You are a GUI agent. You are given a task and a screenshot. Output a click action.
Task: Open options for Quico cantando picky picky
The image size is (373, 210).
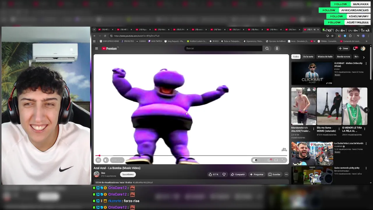[x=366, y=168]
